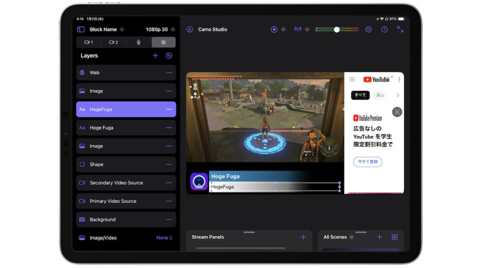Image resolution: width=477 pixels, height=268 pixels.
Task: Add a new layer with plus icon
Action: [x=156, y=55]
